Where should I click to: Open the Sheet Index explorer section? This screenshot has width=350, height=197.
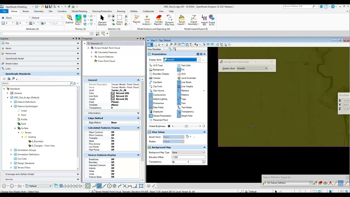40,63
